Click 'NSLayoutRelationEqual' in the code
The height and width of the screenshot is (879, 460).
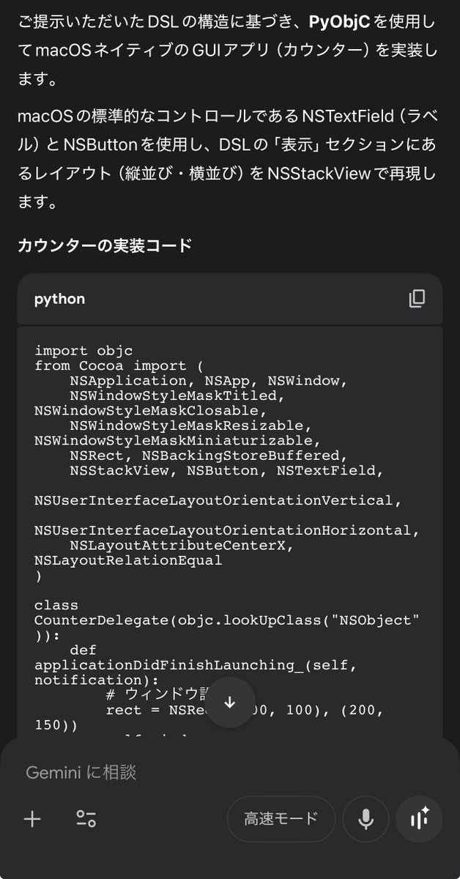pos(128,561)
